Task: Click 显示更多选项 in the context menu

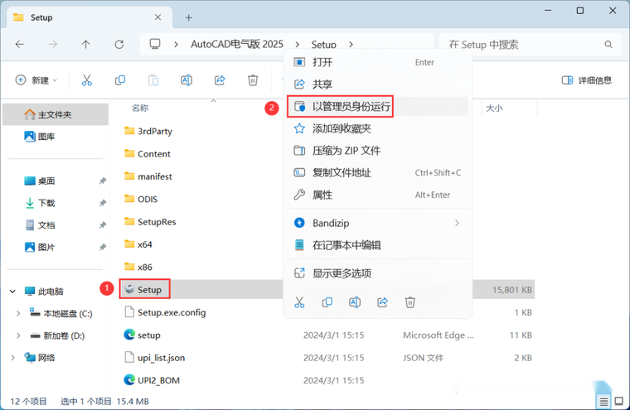Action: (x=342, y=273)
